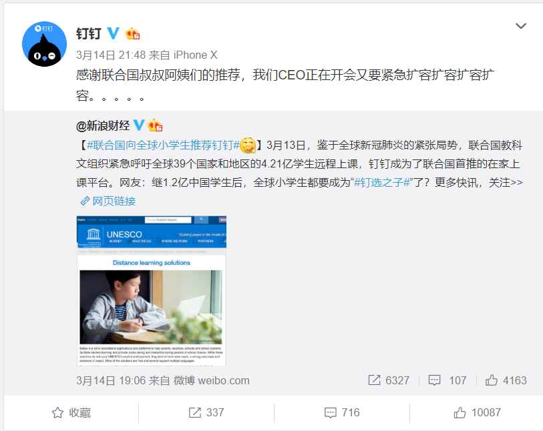Repost using the 337 share button
543x431 pixels.
pyautogui.click(x=206, y=413)
